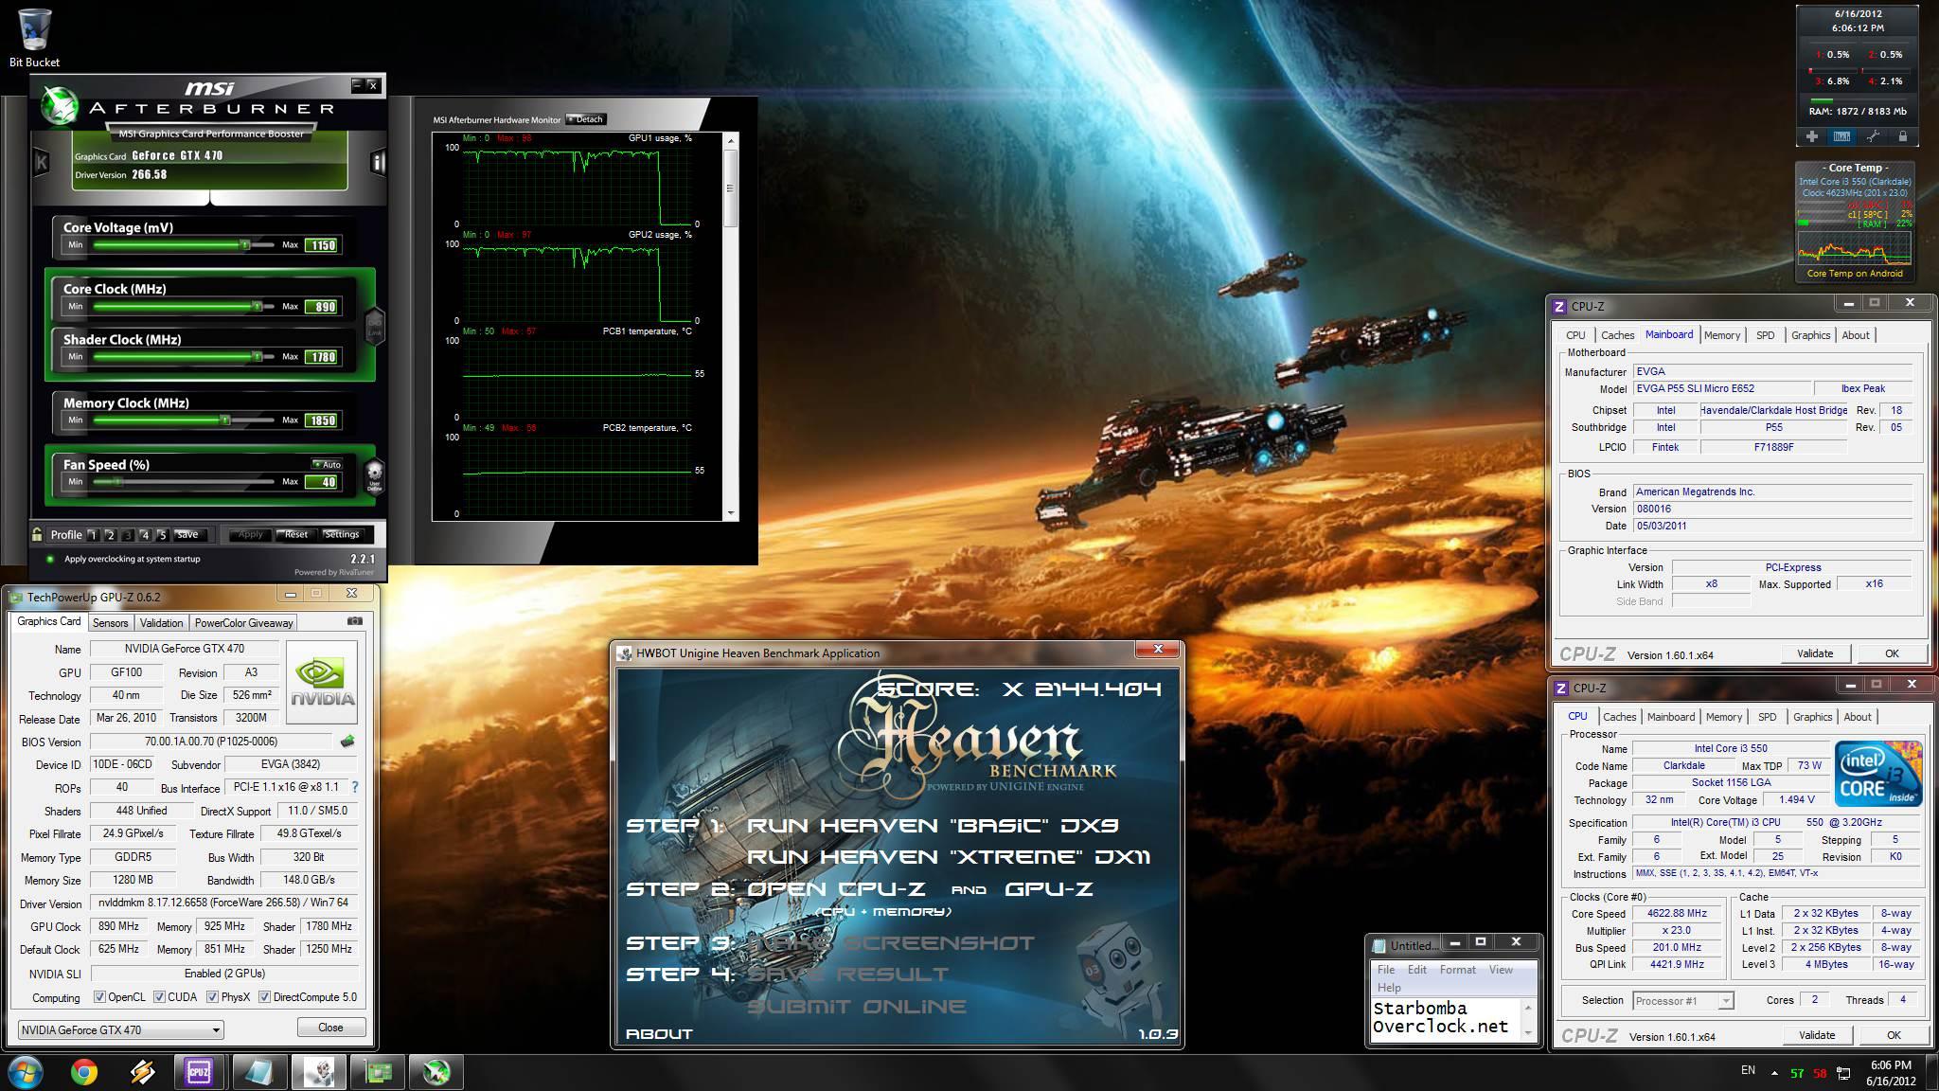
Task: Click the Bus Interface question mark icon
Action: click(x=355, y=787)
